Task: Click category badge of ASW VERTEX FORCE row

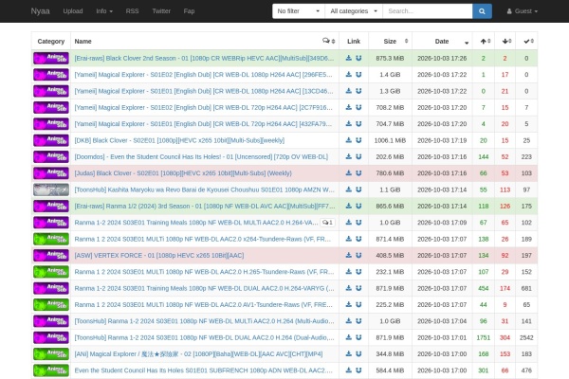Action: click(x=51, y=255)
